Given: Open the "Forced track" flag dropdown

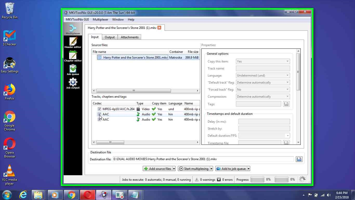Looking at the screenshot, I should click(x=263, y=90).
